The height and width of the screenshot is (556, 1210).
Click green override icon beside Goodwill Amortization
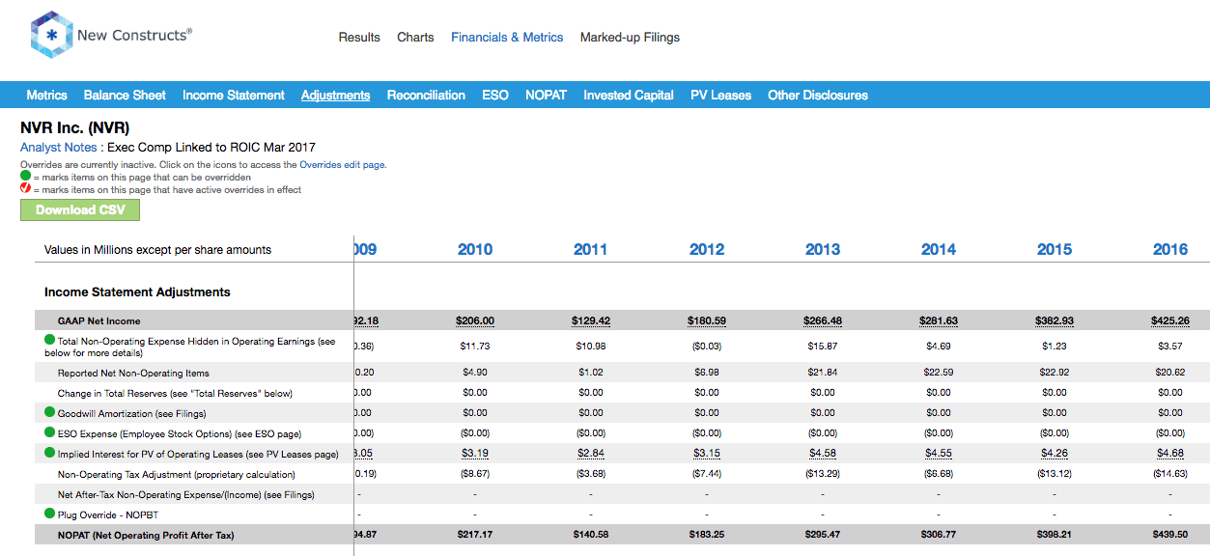click(50, 412)
